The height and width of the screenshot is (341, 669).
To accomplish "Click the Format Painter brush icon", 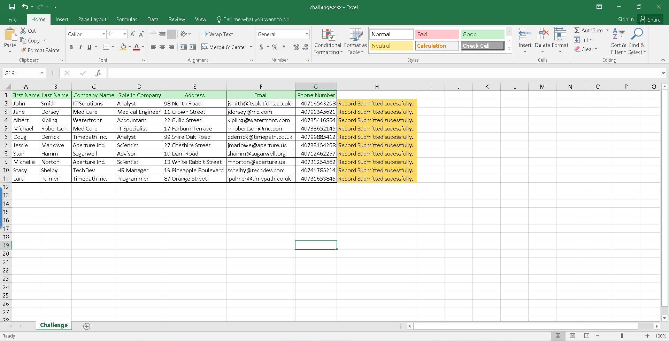I will pyautogui.click(x=23, y=50).
